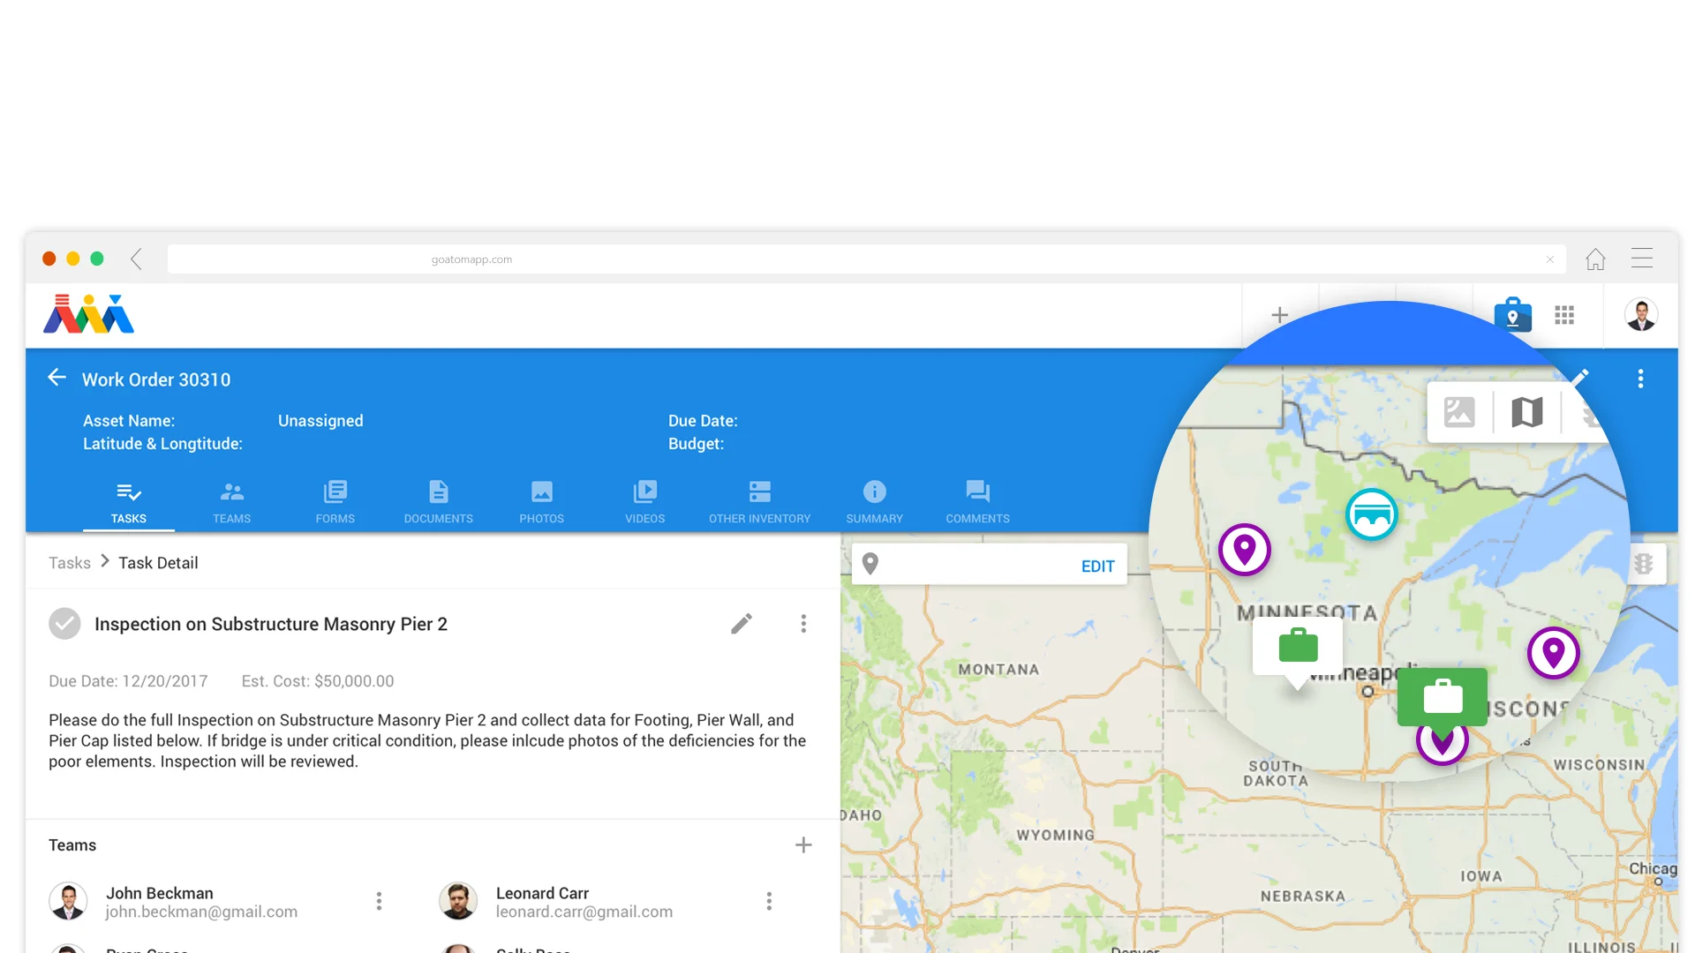Screen dimensions: 1695x953
Task: Clear the address bar with X
Action: [1550, 259]
